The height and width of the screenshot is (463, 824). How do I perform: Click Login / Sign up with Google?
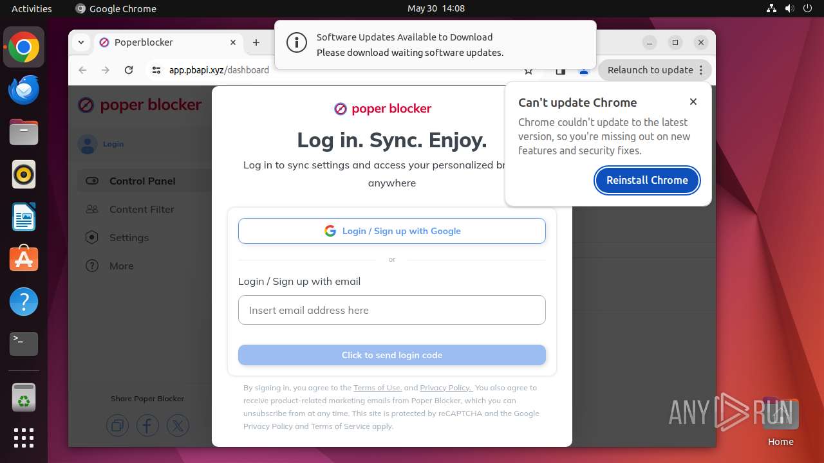(x=392, y=231)
